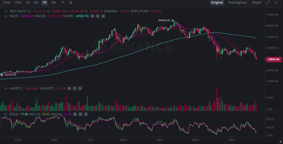Open the technical indicator settings icon
This screenshot has width=283, height=144.
[71, 2]
